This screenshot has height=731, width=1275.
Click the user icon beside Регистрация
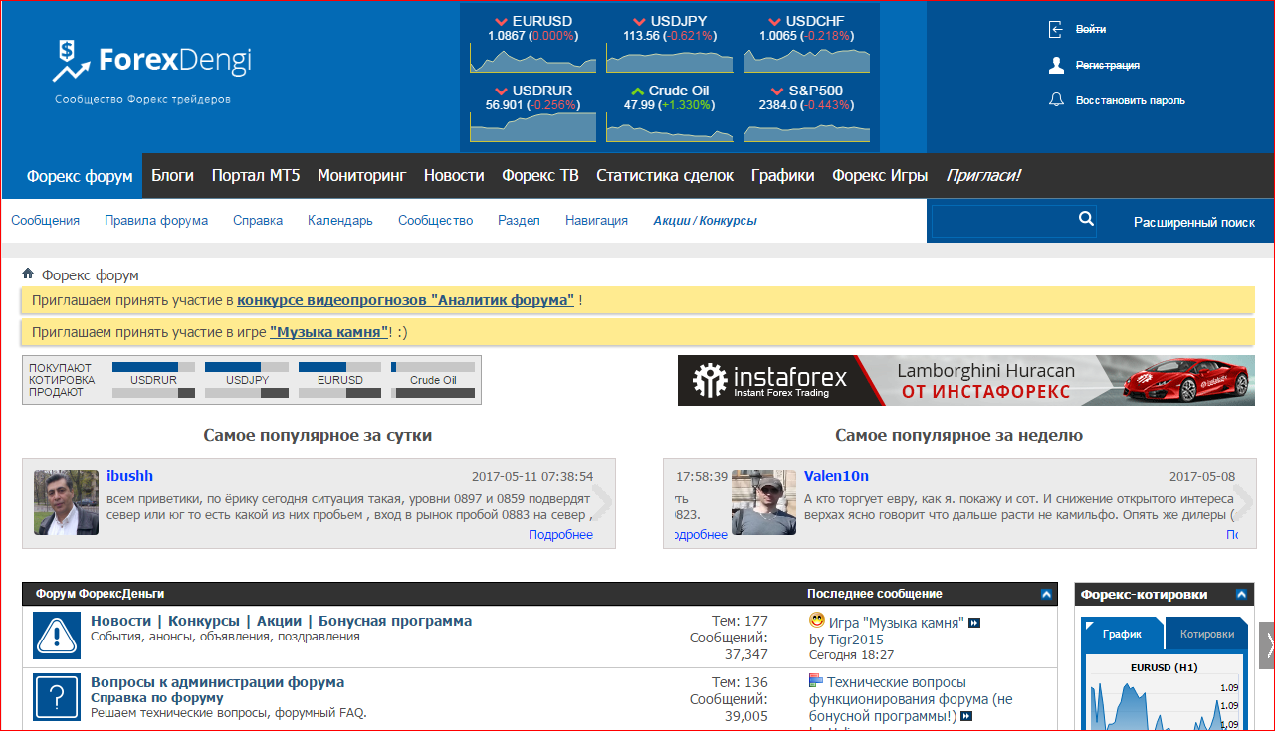(x=1056, y=65)
